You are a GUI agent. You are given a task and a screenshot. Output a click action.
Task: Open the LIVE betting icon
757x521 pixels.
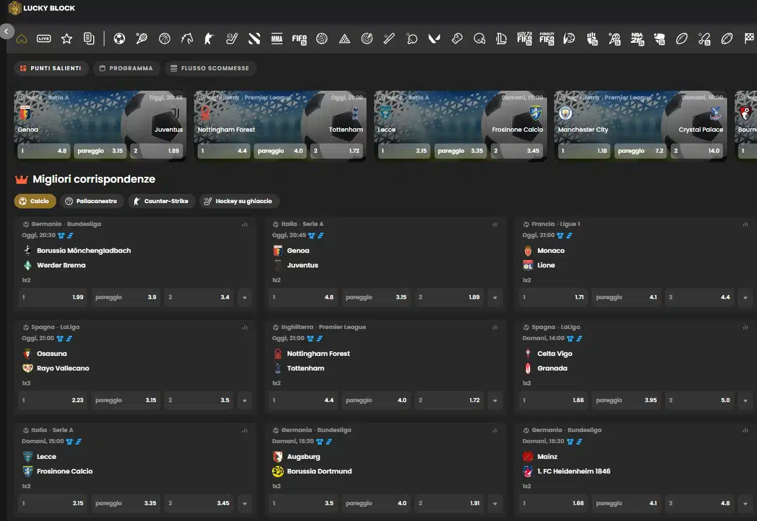[x=44, y=39]
